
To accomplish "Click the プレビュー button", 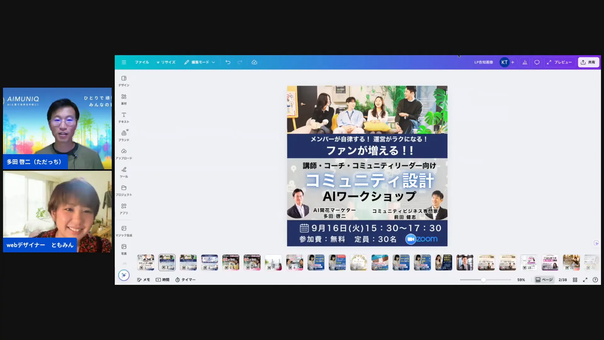I will (x=559, y=62).
